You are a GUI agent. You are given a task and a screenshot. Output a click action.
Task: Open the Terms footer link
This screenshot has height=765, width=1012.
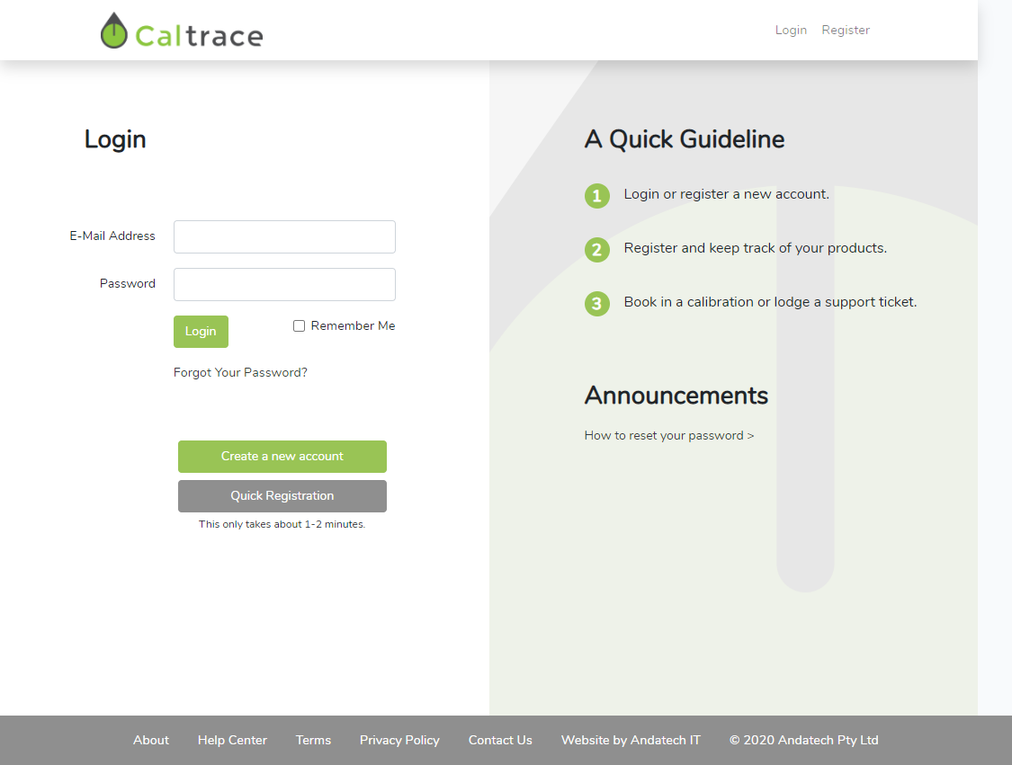coord(313,740)
